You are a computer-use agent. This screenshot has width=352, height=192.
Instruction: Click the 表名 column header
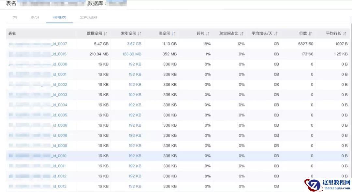point(12,34)
